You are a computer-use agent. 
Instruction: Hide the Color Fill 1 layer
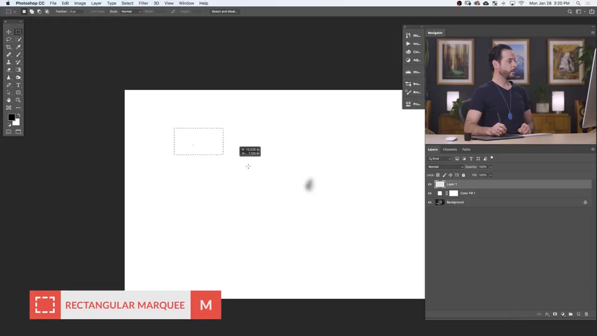coord(430,193)
